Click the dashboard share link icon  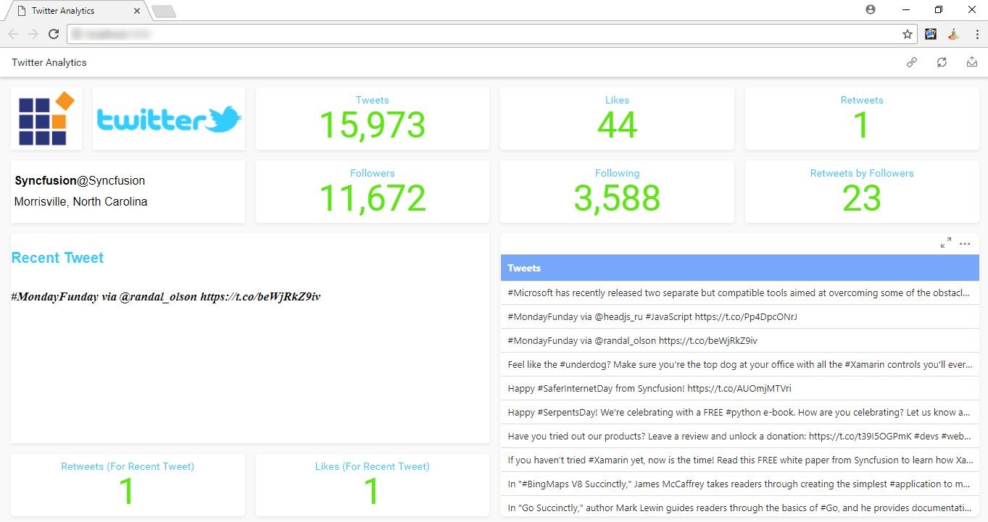point(912,62)
